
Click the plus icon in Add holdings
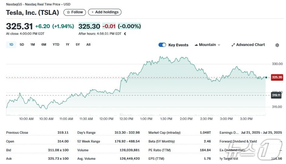coord(92,12)
